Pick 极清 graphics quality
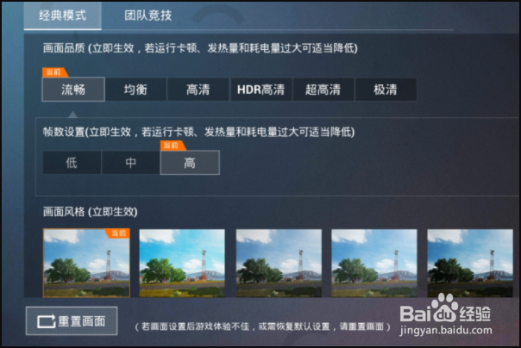The height and width of the screenshot is (348, 521). [x=386, y=90]
